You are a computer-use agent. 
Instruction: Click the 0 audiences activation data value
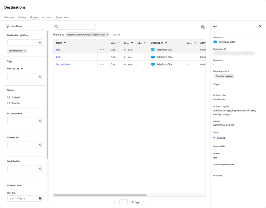click(x=219, y=100)
